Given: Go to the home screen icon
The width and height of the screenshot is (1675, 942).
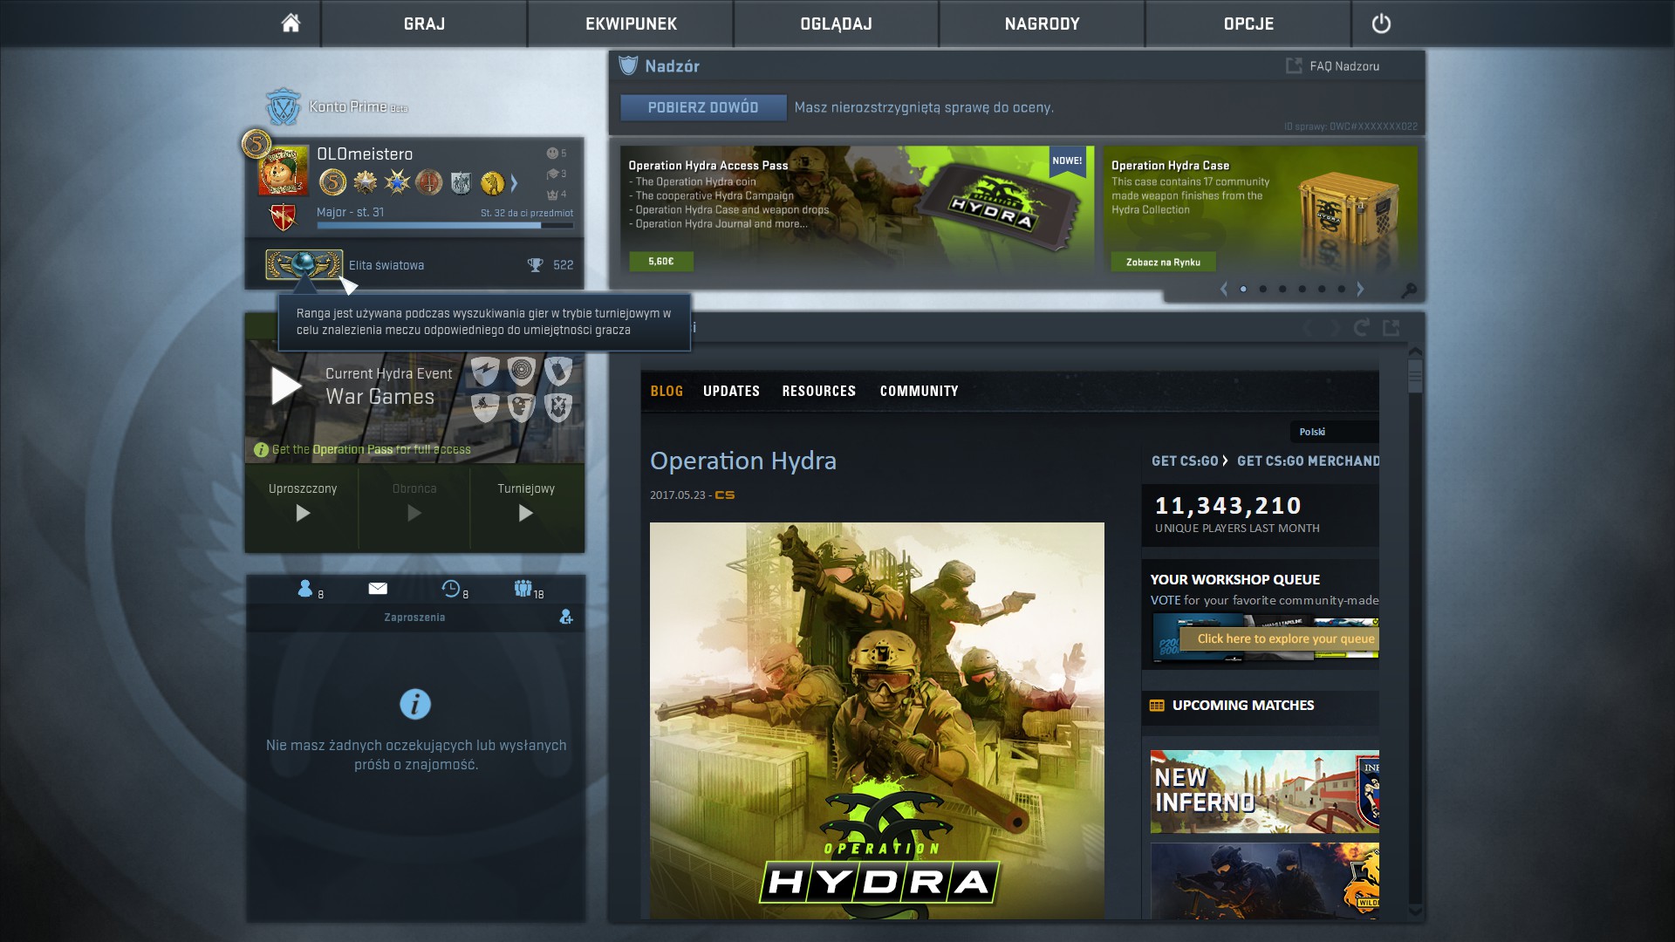Looking at the screenshot, I should tap(291, 24).
